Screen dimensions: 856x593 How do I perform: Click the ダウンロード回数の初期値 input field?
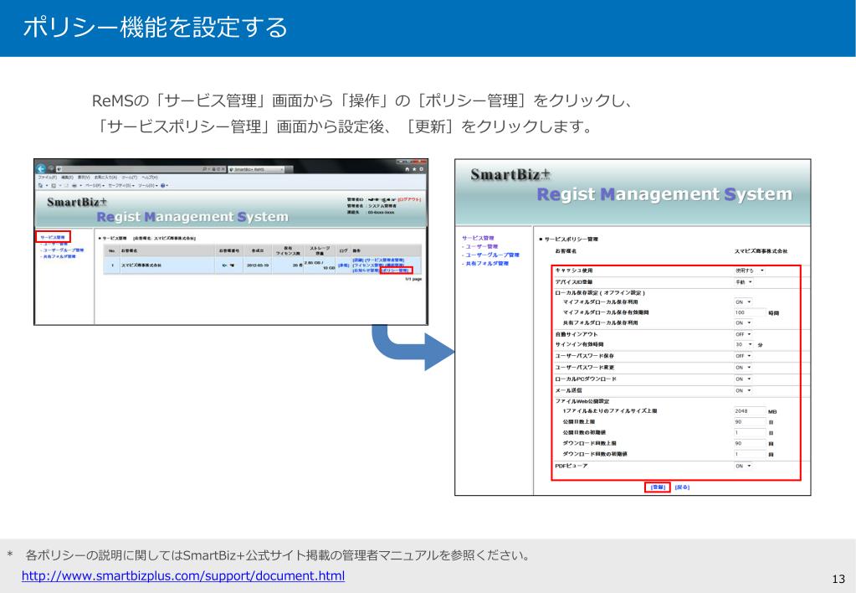(x=750, y=454)
